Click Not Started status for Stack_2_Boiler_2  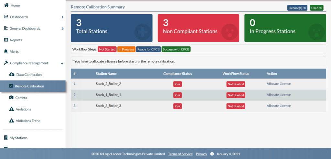pyautogui.click(x=236, y=84)
